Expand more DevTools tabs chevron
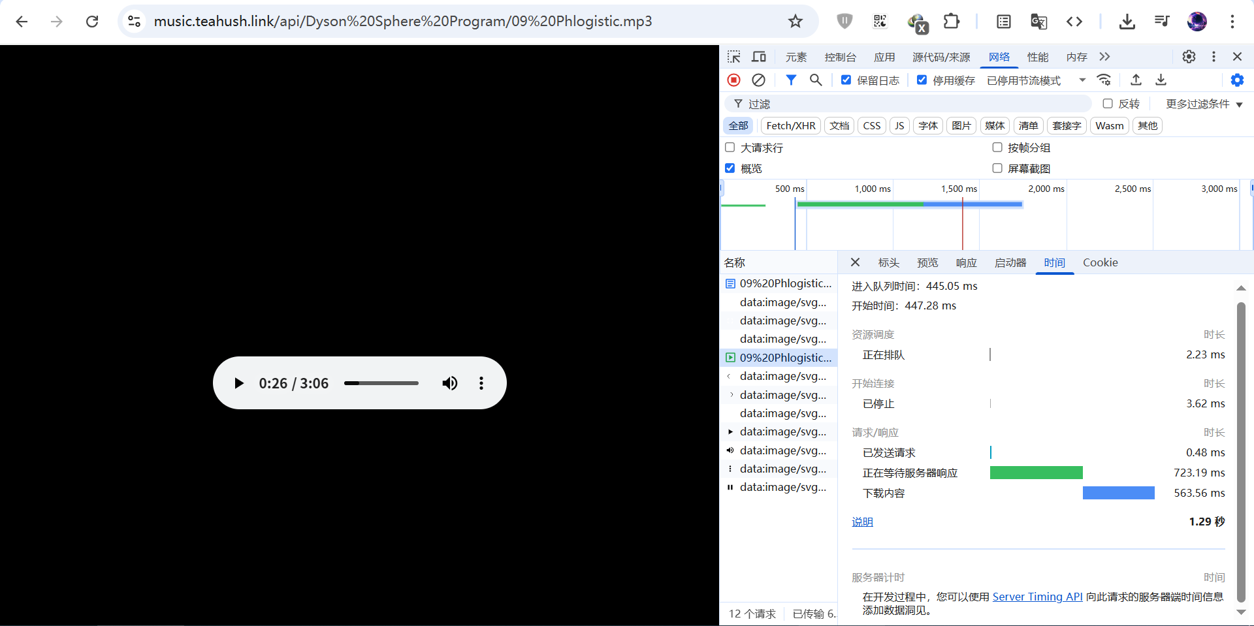The height and width of the screenshot is (626, 1254). 1104,57
